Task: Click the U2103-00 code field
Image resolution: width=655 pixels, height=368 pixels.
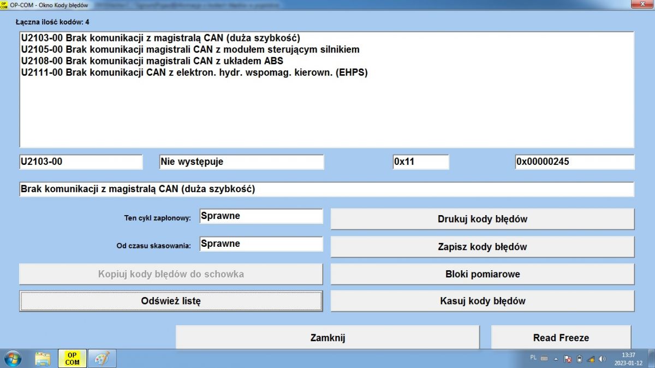Action: (x=81, y=162)
